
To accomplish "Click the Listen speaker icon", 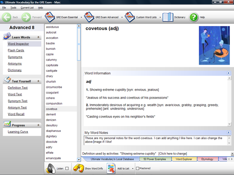I will point(50,168).
